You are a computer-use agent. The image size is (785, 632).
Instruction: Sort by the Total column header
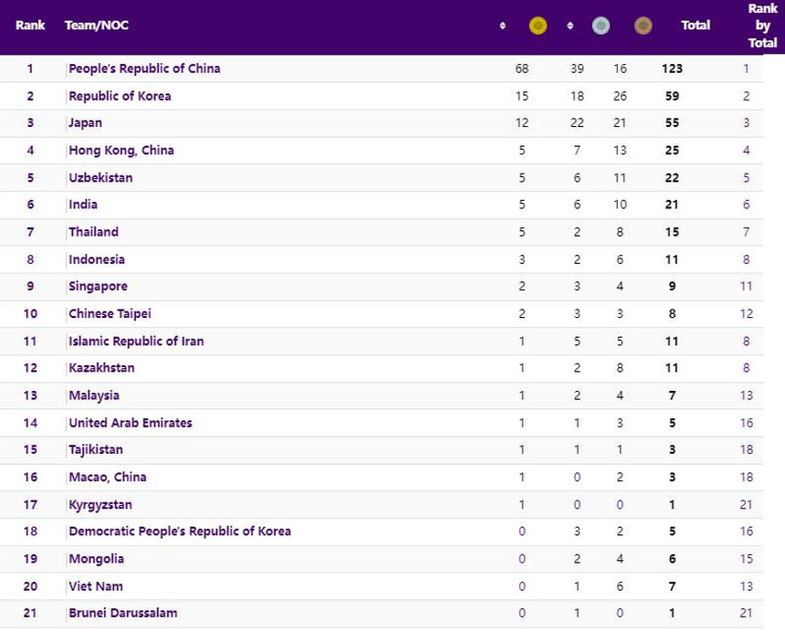pyautogui.click(x=696, y=26)
